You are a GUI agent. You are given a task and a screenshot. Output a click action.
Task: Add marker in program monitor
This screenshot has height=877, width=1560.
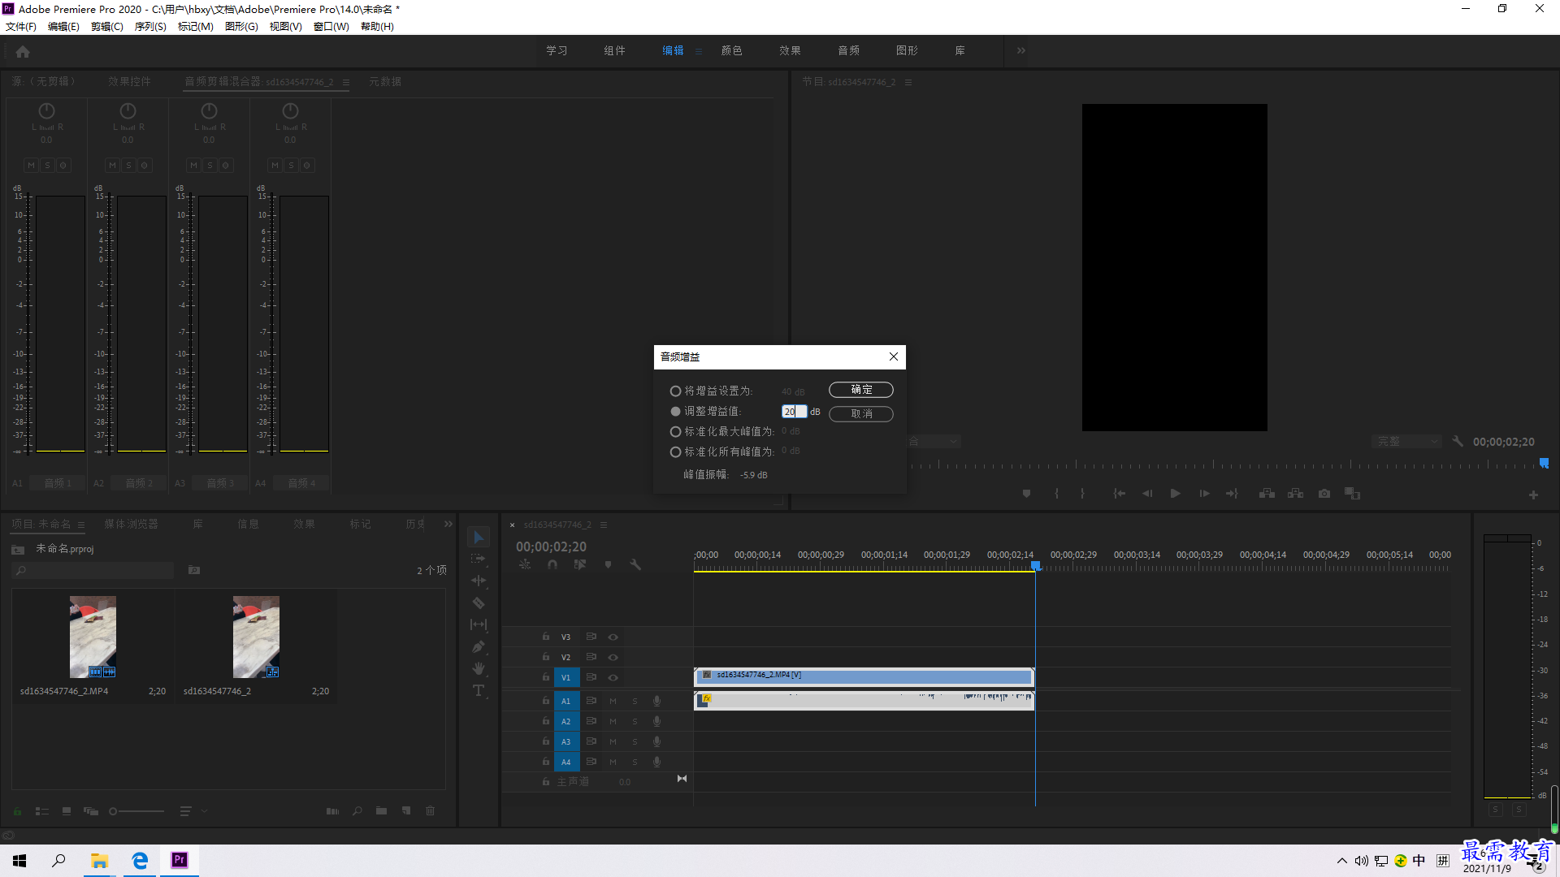(x=1026, y=494)
